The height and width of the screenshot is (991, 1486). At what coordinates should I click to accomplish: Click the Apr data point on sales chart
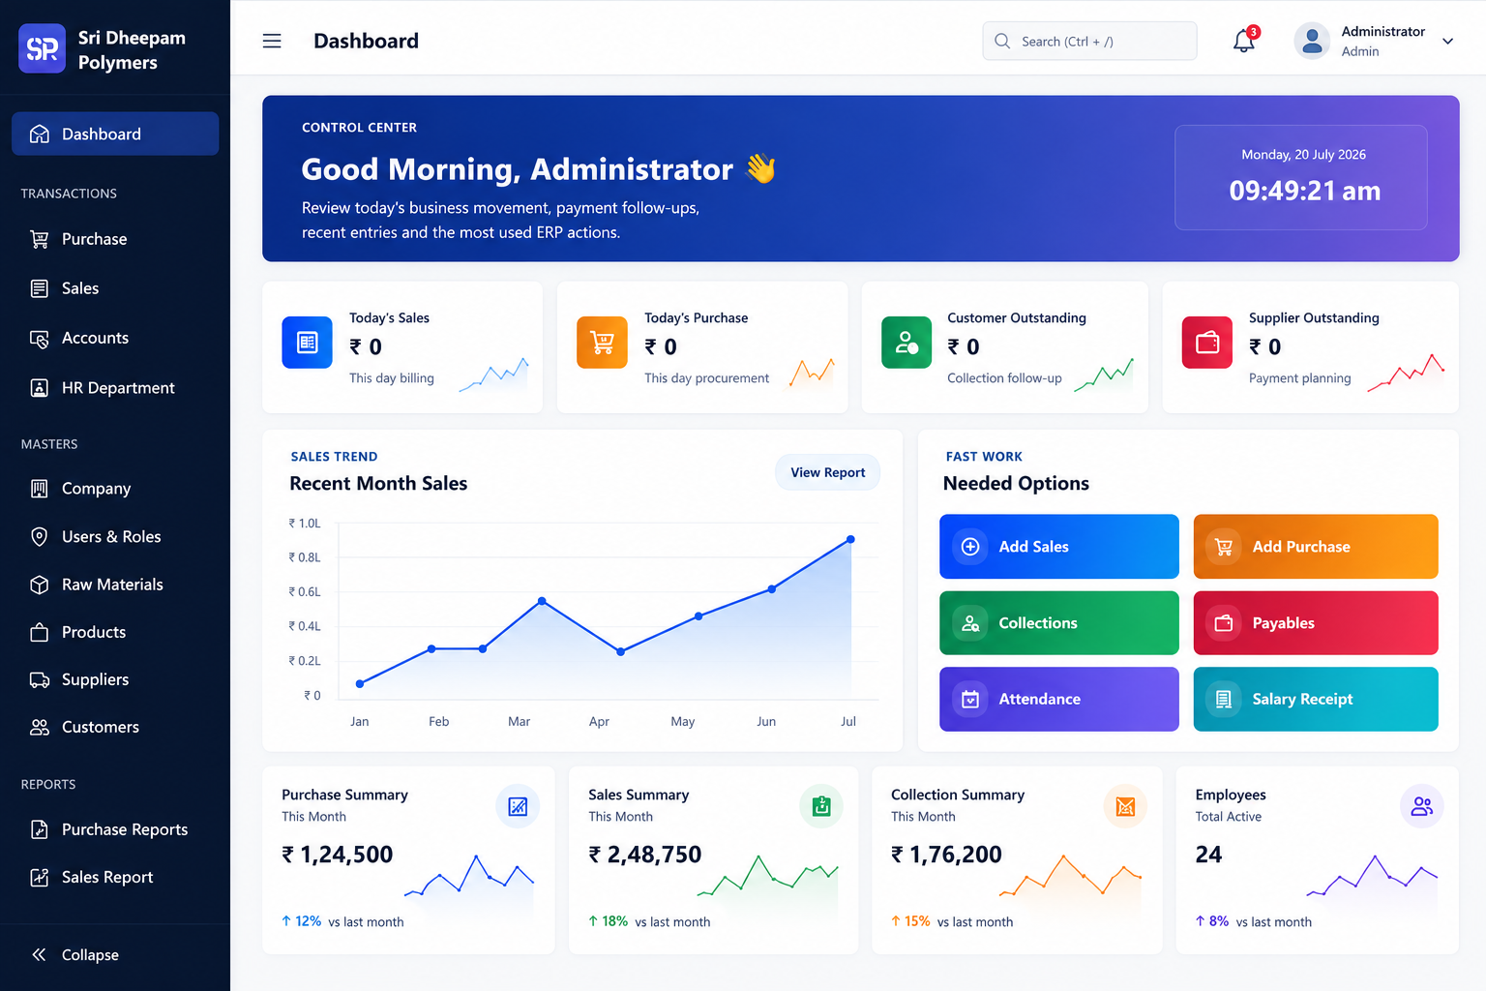coord(621,651)
